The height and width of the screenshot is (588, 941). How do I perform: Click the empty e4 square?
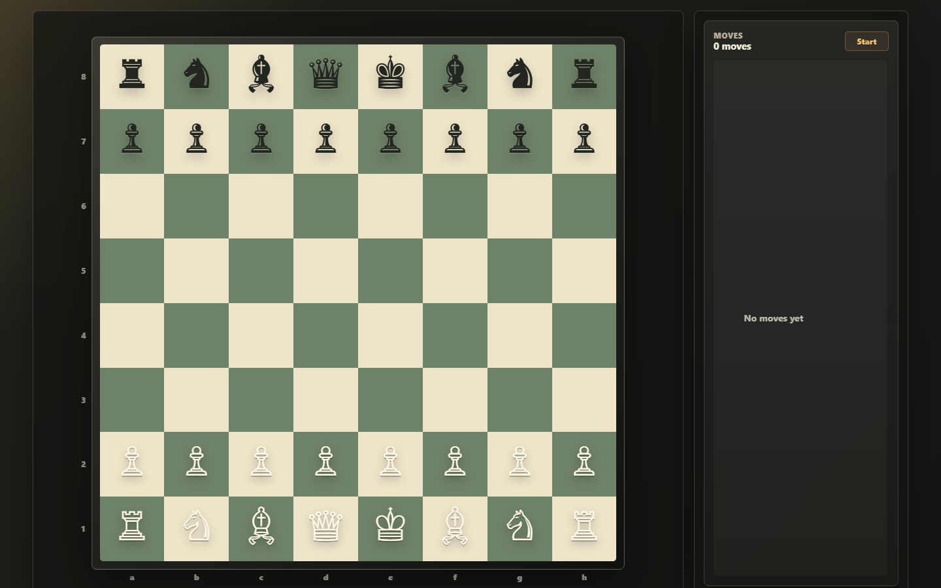point(390,335)
